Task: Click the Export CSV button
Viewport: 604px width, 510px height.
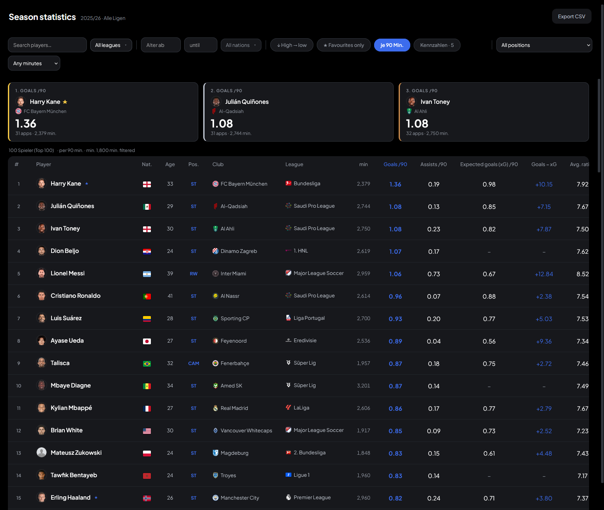Action: pyautogui.click(x=572, y=17)
